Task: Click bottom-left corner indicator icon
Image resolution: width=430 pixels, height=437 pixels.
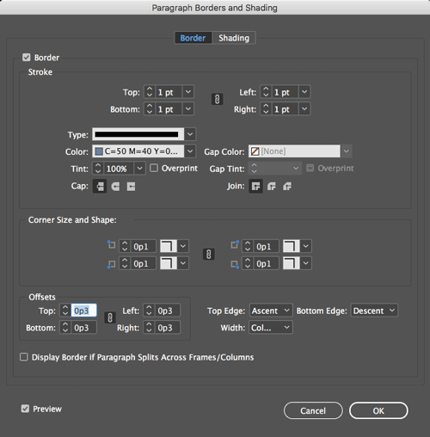Action: coord(111,264)
